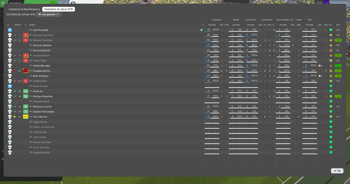Click the GIOCO AEREO group header

point(283,20)
